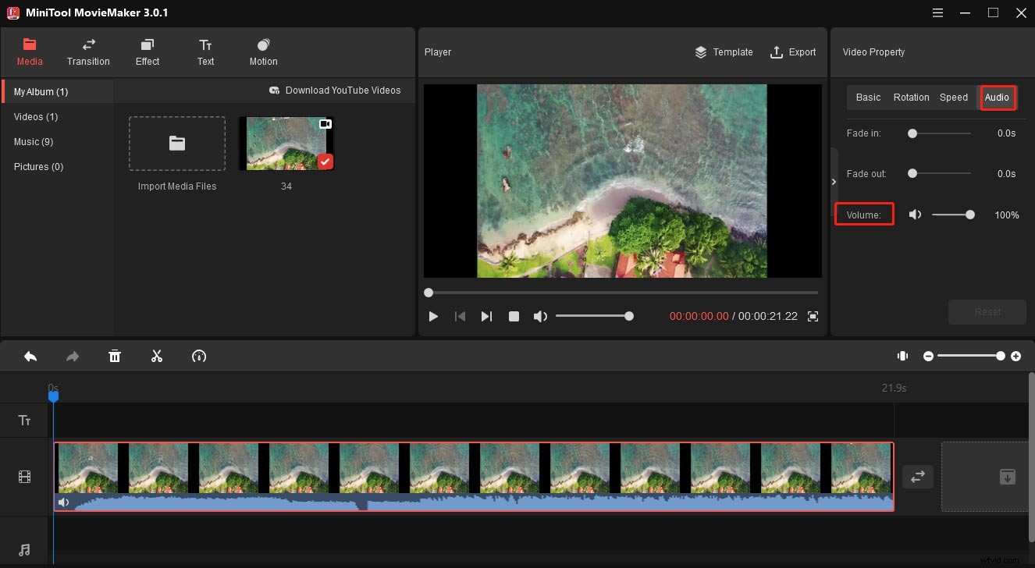The image size is (1035, 568).
Task: Select the Transition panel icon
Action: point(88,51)
